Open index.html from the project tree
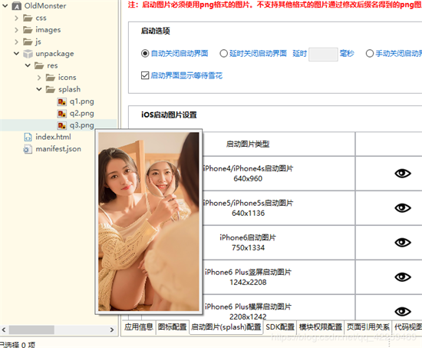Viewport: 422px width, 348px height. click(x=53, y=137)
